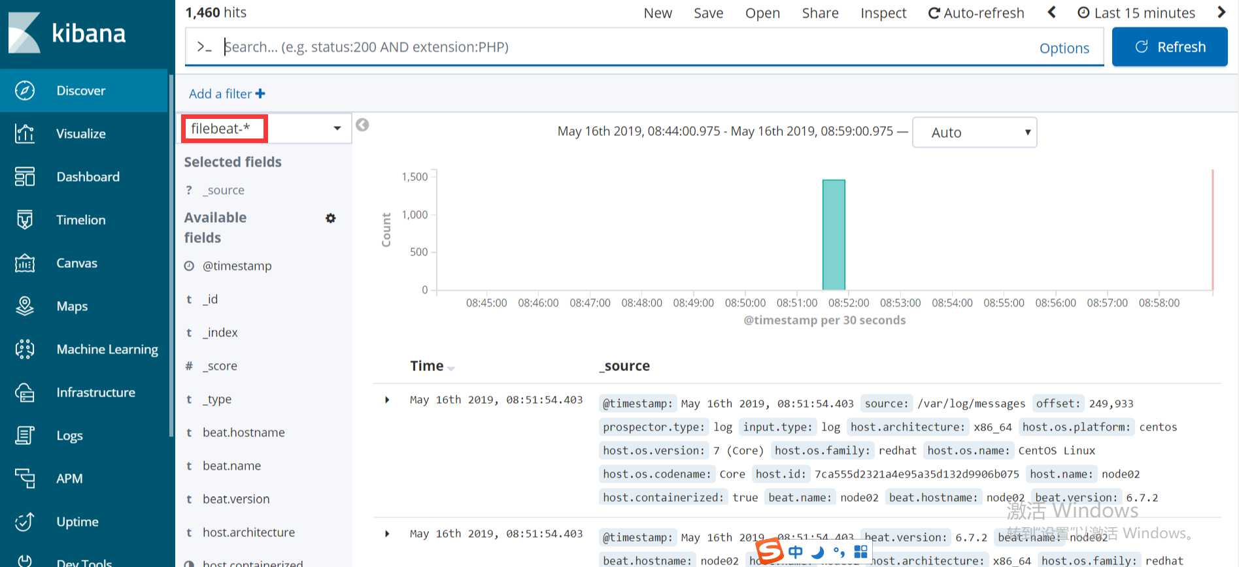This screenshot has width=1239, height=567.
Task: Click the available fields gear icon
Action: tap(331, 218)
